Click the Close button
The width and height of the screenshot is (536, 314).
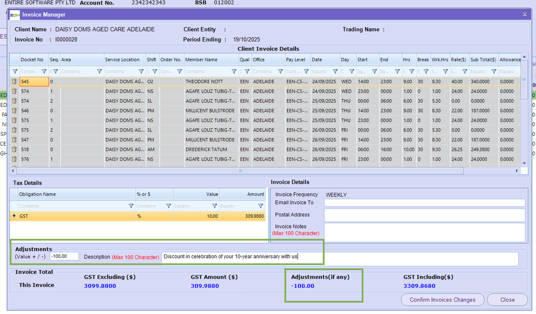point(507,300)
